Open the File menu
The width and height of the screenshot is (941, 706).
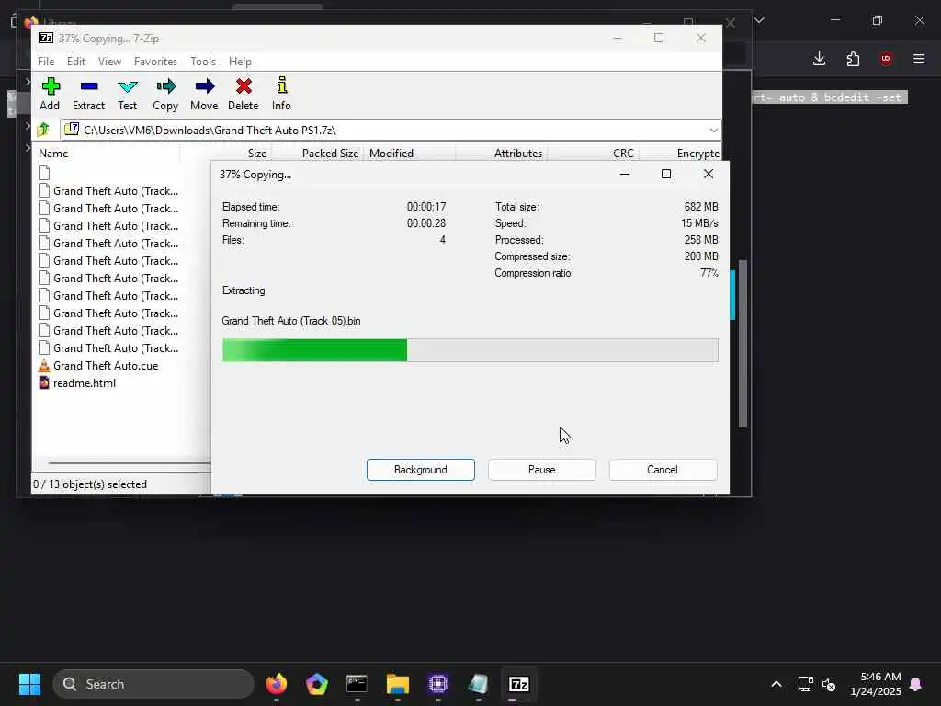click(46, 62)
